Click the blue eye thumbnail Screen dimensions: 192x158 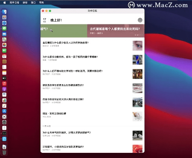(137, 45)
